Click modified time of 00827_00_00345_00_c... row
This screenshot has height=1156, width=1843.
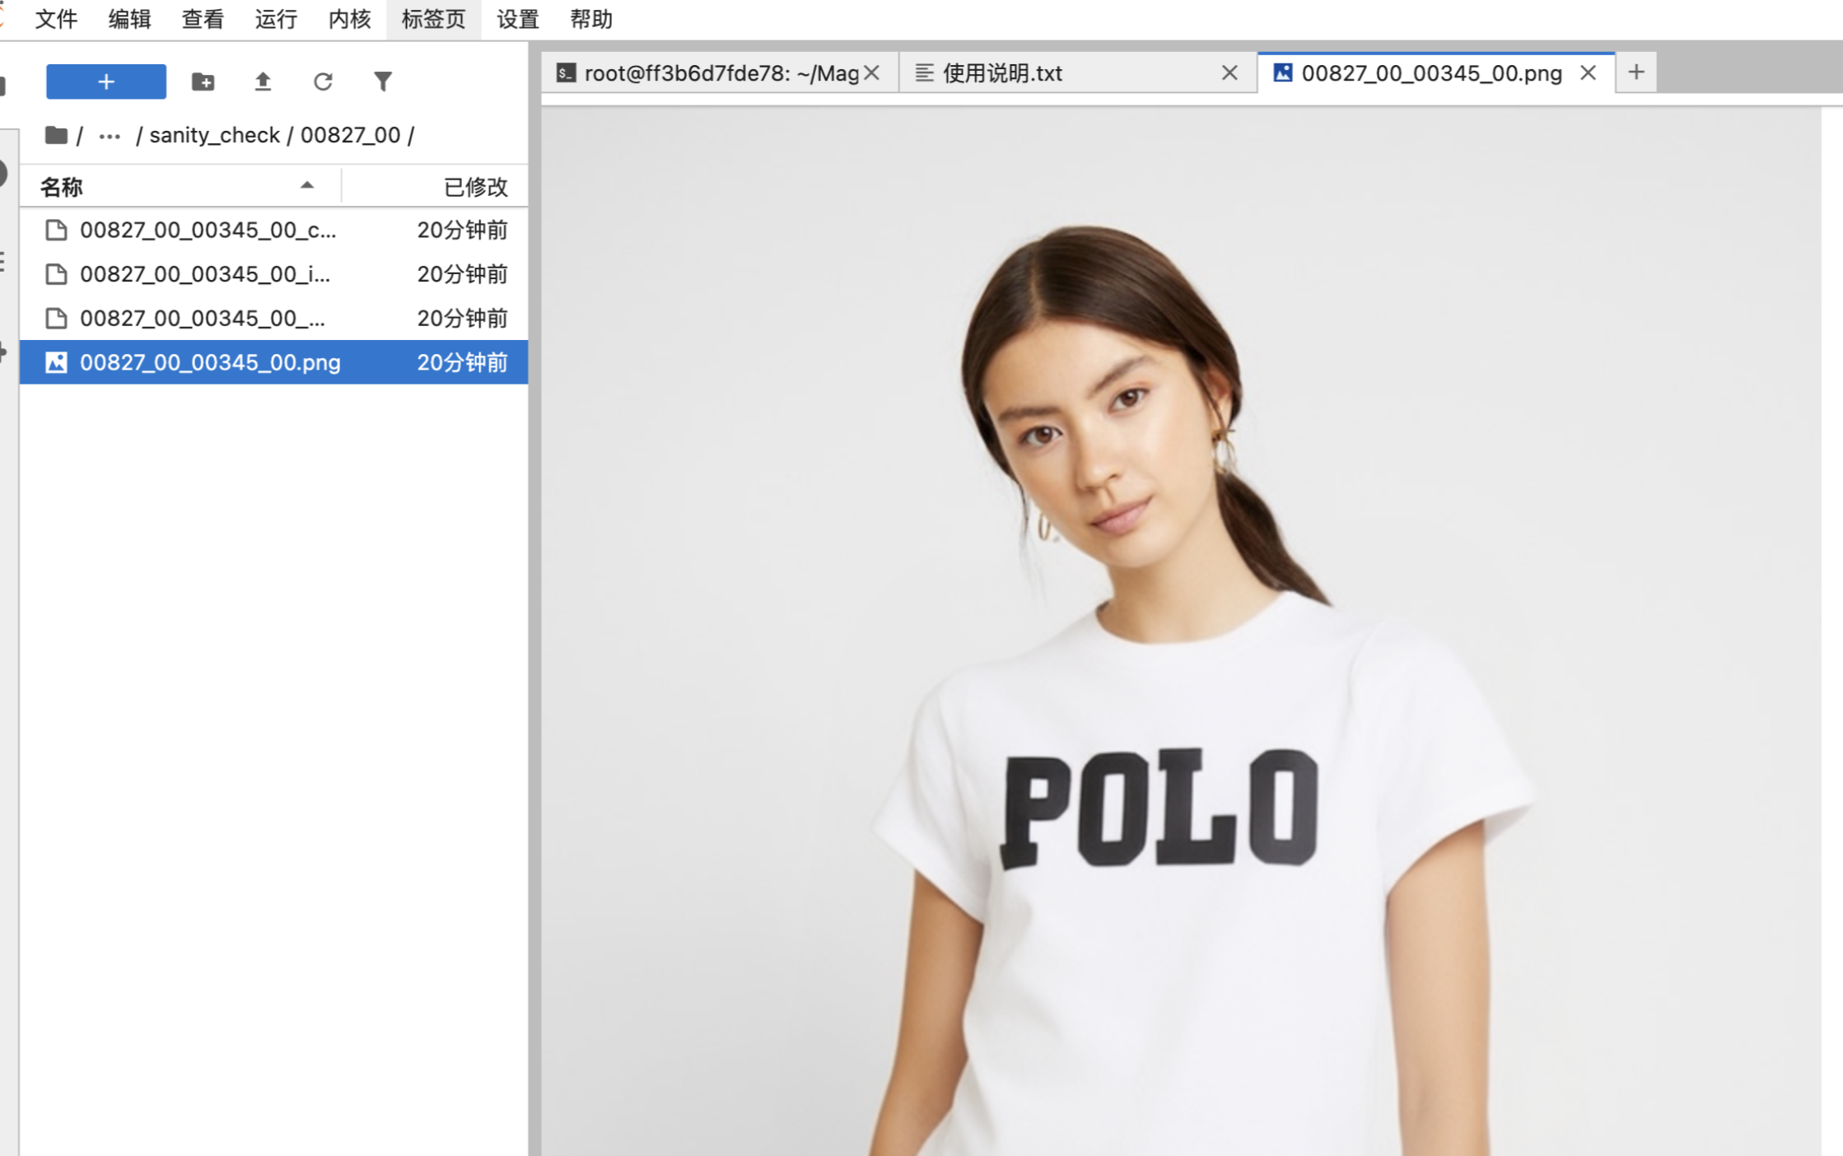(462, 230)
